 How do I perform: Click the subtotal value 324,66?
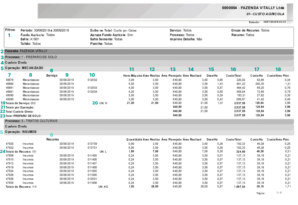(241, 152)
